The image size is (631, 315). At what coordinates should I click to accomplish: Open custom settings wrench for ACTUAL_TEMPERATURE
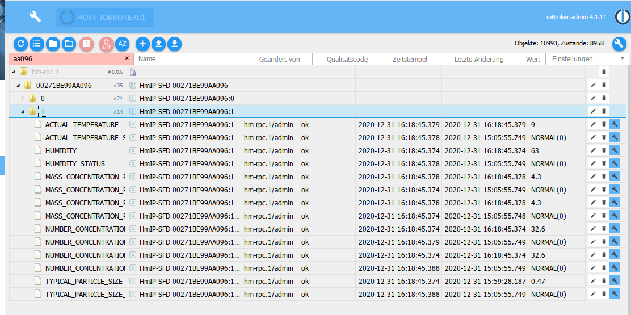pos(615,124)
